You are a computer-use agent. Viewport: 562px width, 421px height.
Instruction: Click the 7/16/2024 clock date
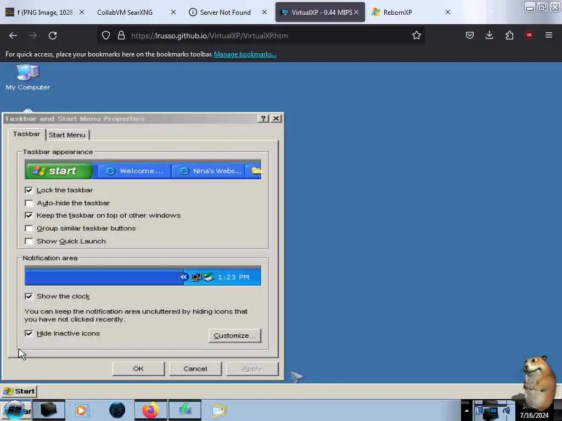(534, 416)
